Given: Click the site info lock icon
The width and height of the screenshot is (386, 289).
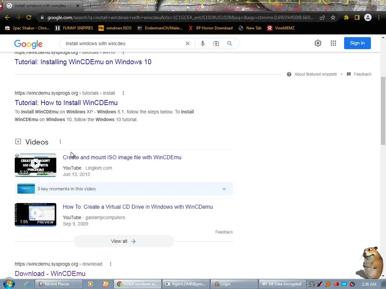Looking at the screenshot, I should pos(42,17).
